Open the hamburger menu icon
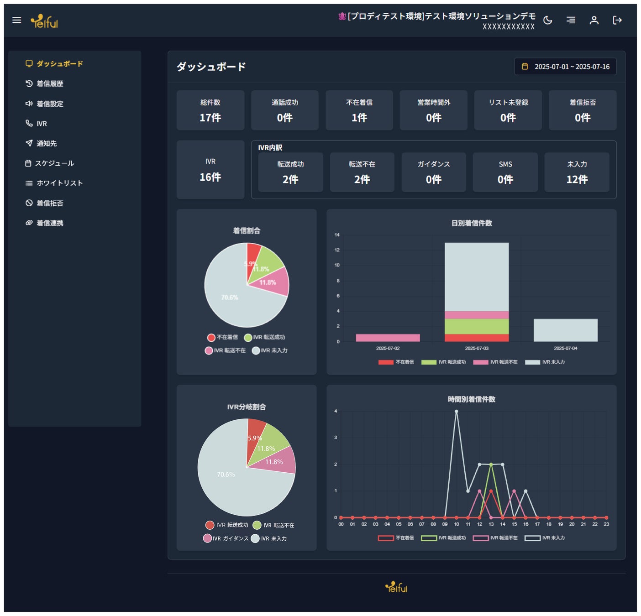 pos(17,20)
